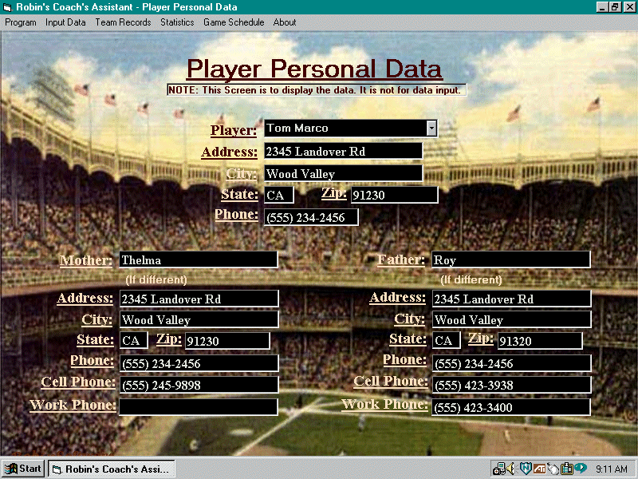Click the (If different) text under Mother

[x=156, y=280]
